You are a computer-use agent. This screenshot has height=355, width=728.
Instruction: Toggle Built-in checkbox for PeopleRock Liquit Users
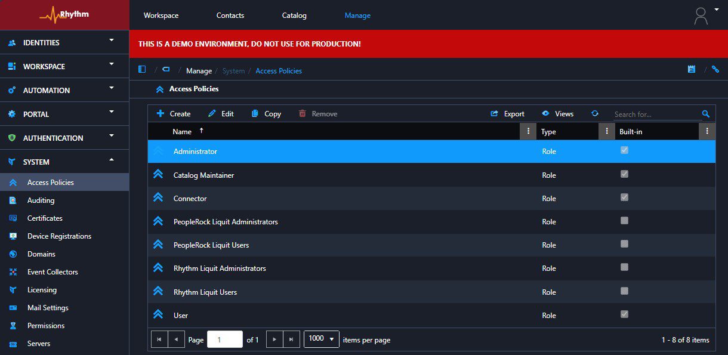click(624, 244)
